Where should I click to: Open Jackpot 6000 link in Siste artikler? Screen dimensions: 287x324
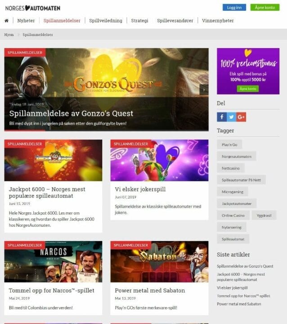coord(241,277)
